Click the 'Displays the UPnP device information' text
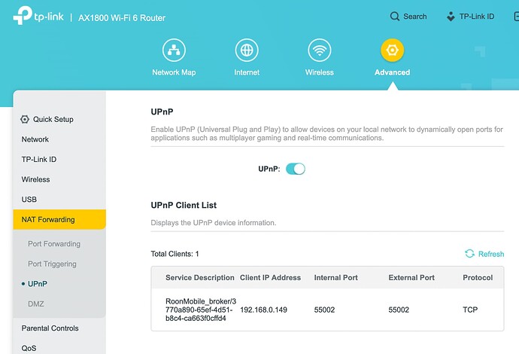 point(213,223)
